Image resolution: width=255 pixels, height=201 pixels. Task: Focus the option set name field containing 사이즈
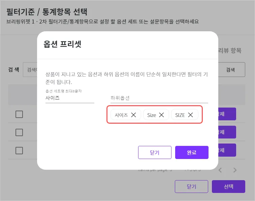tap(69, 98)
